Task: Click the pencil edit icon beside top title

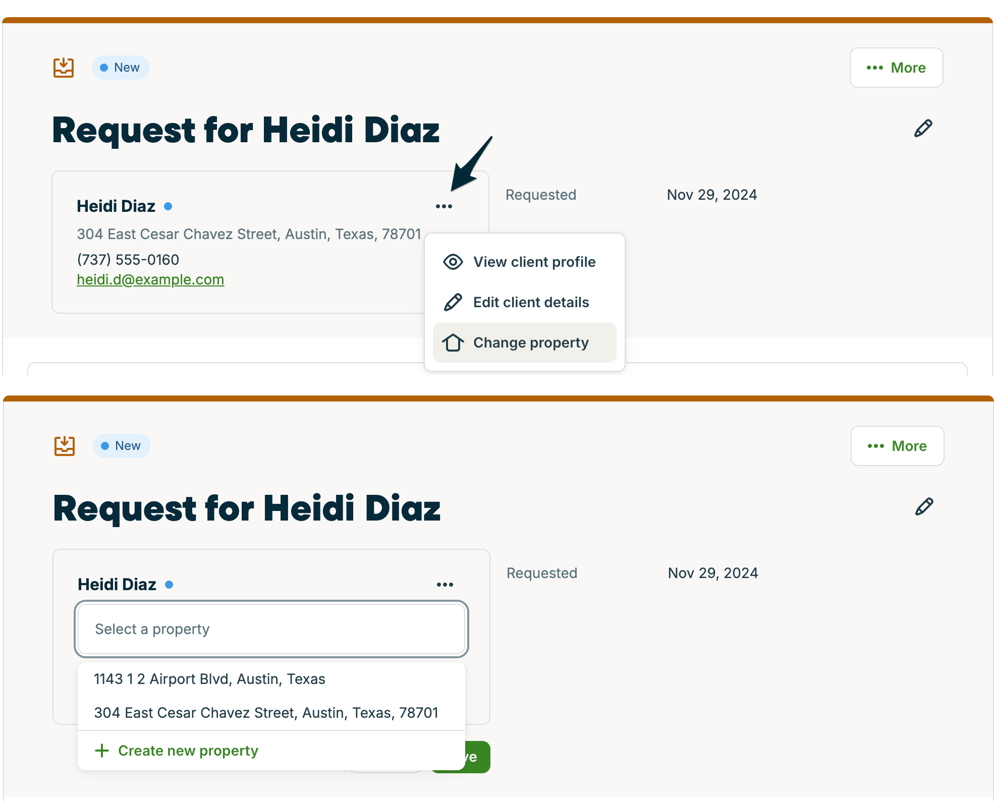Action: point(923,129)
